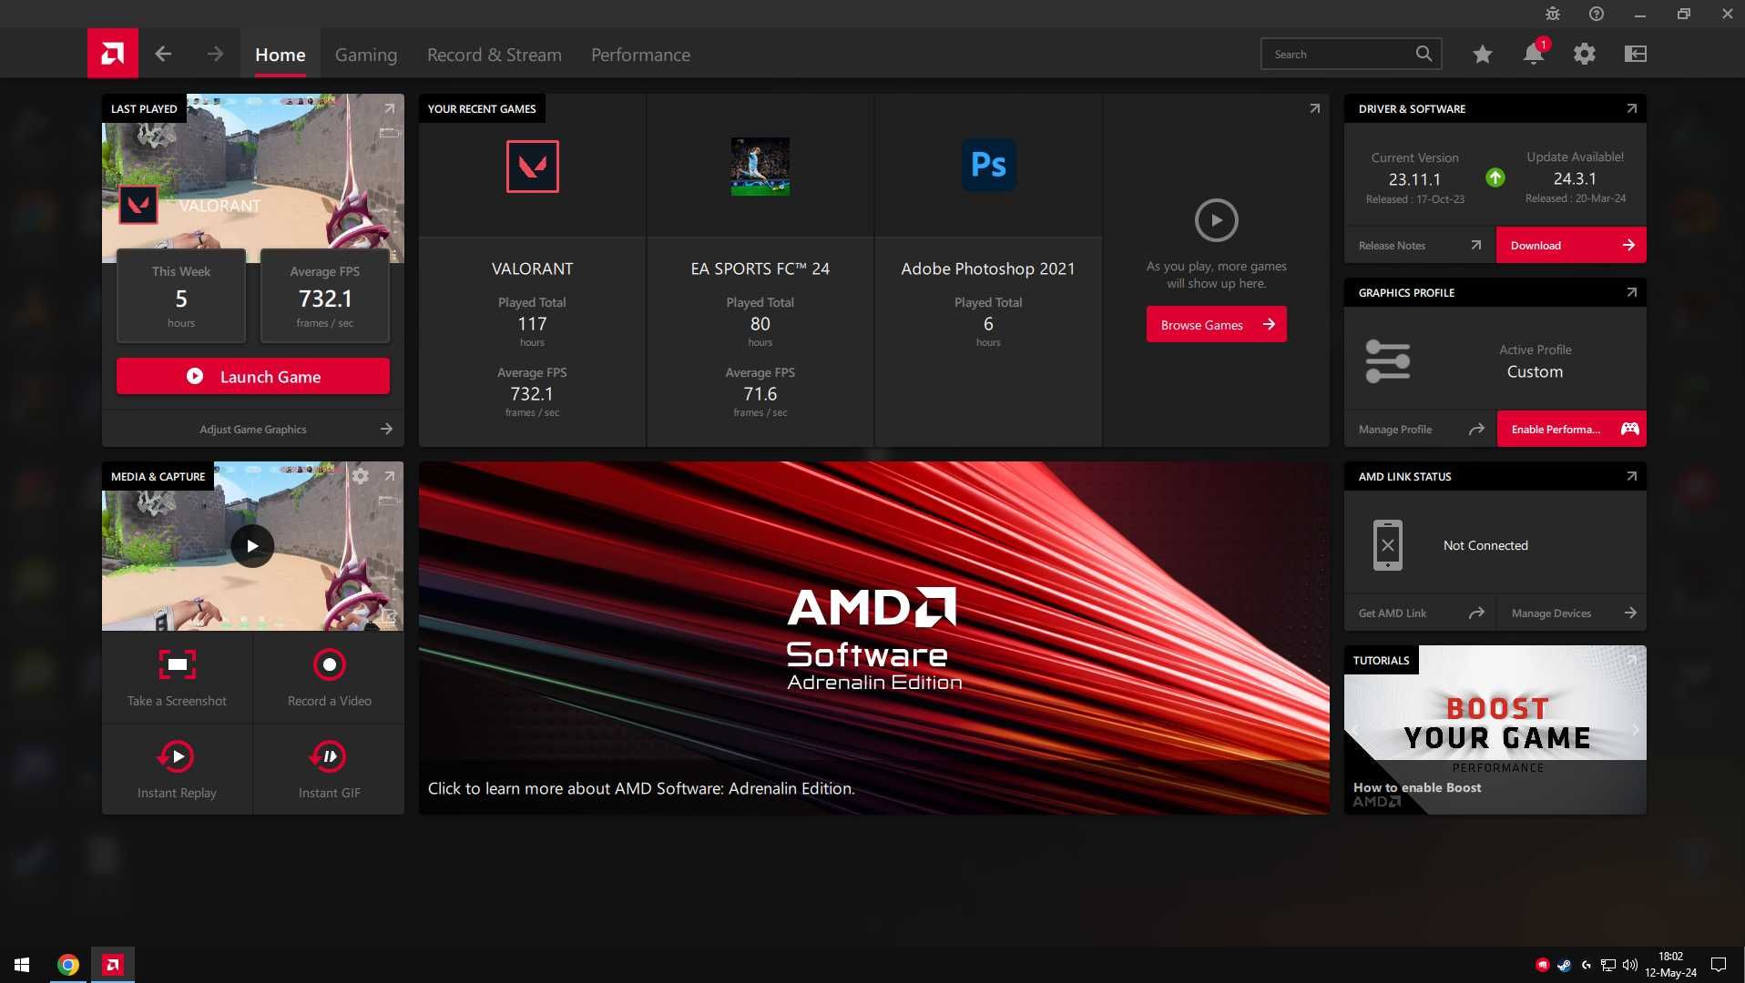The height and width of the screenshot is (983, 1745).
Task: Click Record a Video
Action: 330,678
